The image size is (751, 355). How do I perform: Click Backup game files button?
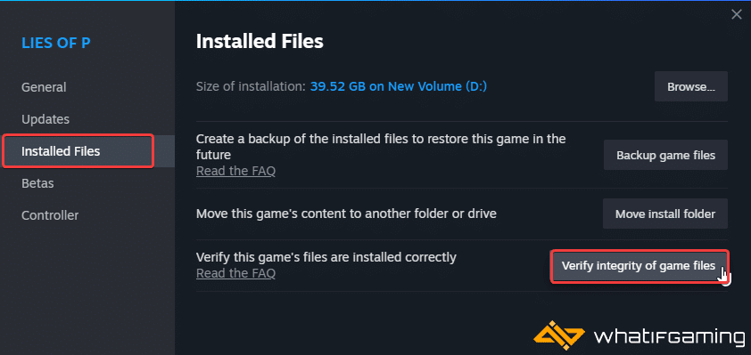click(x=665, y=156)
